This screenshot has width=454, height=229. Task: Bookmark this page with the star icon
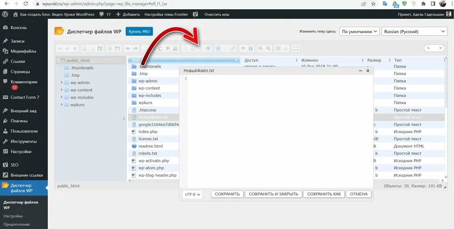pos(373,4)
